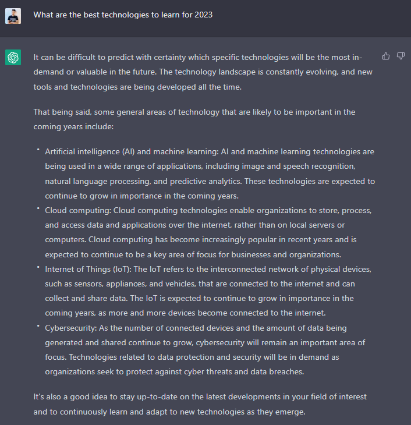Click the paragraph starting "It can be difficult"
The image size is (411, 425).
tap(203, 72)
